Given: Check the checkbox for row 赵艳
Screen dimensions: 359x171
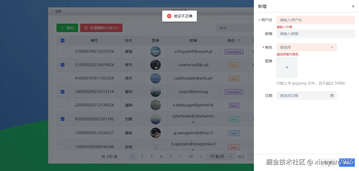Looking at the screenshot, I should click(63, 147).
